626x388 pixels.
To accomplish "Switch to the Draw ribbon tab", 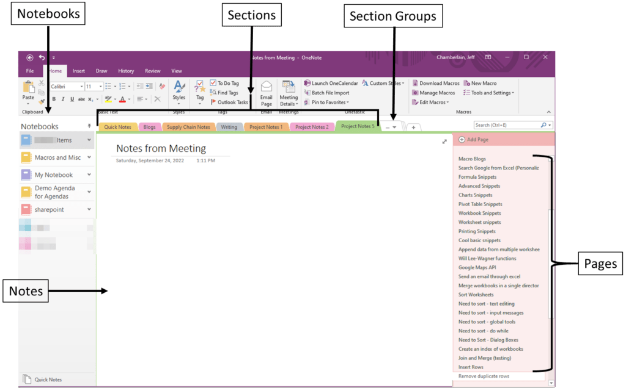I will (x=101, y=70).
